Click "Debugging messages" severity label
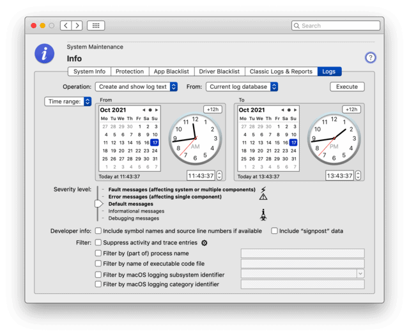This screenshot has height=336, width=409. (x=134, y=218)
